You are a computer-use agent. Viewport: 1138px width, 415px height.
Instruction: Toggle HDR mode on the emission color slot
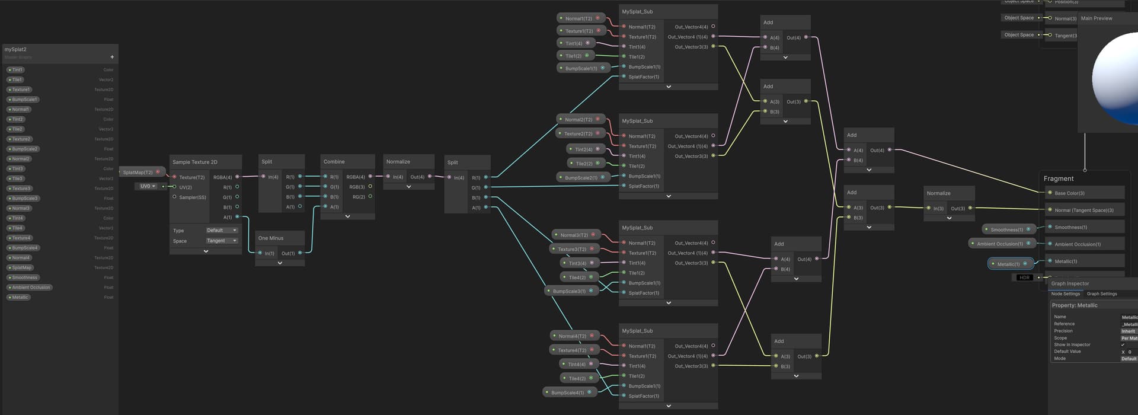coord(1024,277)
